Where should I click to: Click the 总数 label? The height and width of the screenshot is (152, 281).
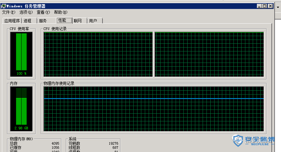coord(13,143)
